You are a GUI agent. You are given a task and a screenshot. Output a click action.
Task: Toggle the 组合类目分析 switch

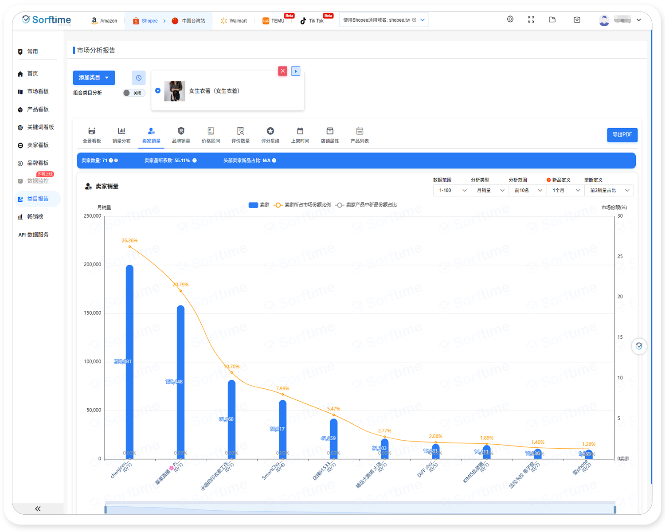[133, 93]
